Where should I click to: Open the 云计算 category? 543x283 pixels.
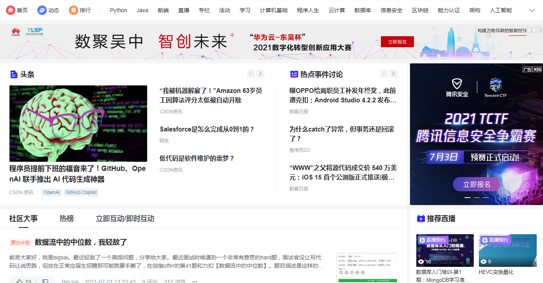337,10
